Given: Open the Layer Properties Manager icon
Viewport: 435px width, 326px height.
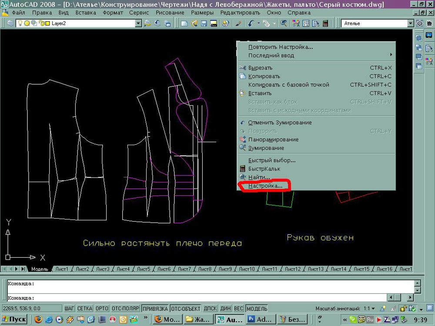Looking at the screenshot, I should (x=10, y=23).
